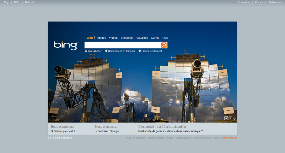This screenshot has height=153, width=285.
Task: Open the © 2011 Microsoft link
Action: click(135, 138)
